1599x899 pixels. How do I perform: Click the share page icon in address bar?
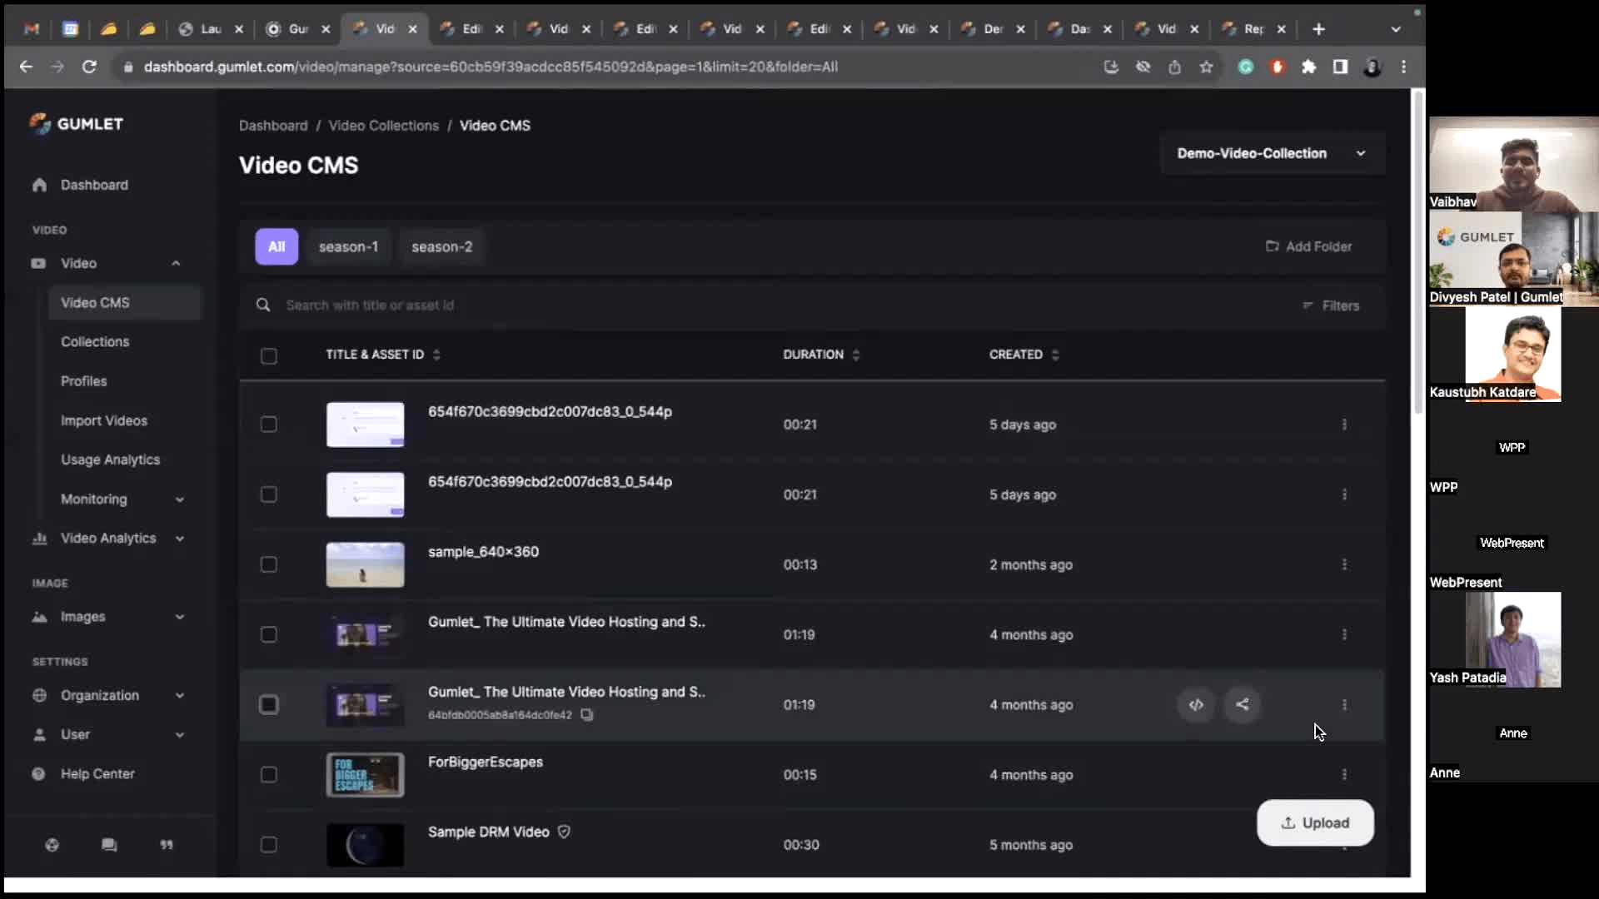(x=1174, y=67)
